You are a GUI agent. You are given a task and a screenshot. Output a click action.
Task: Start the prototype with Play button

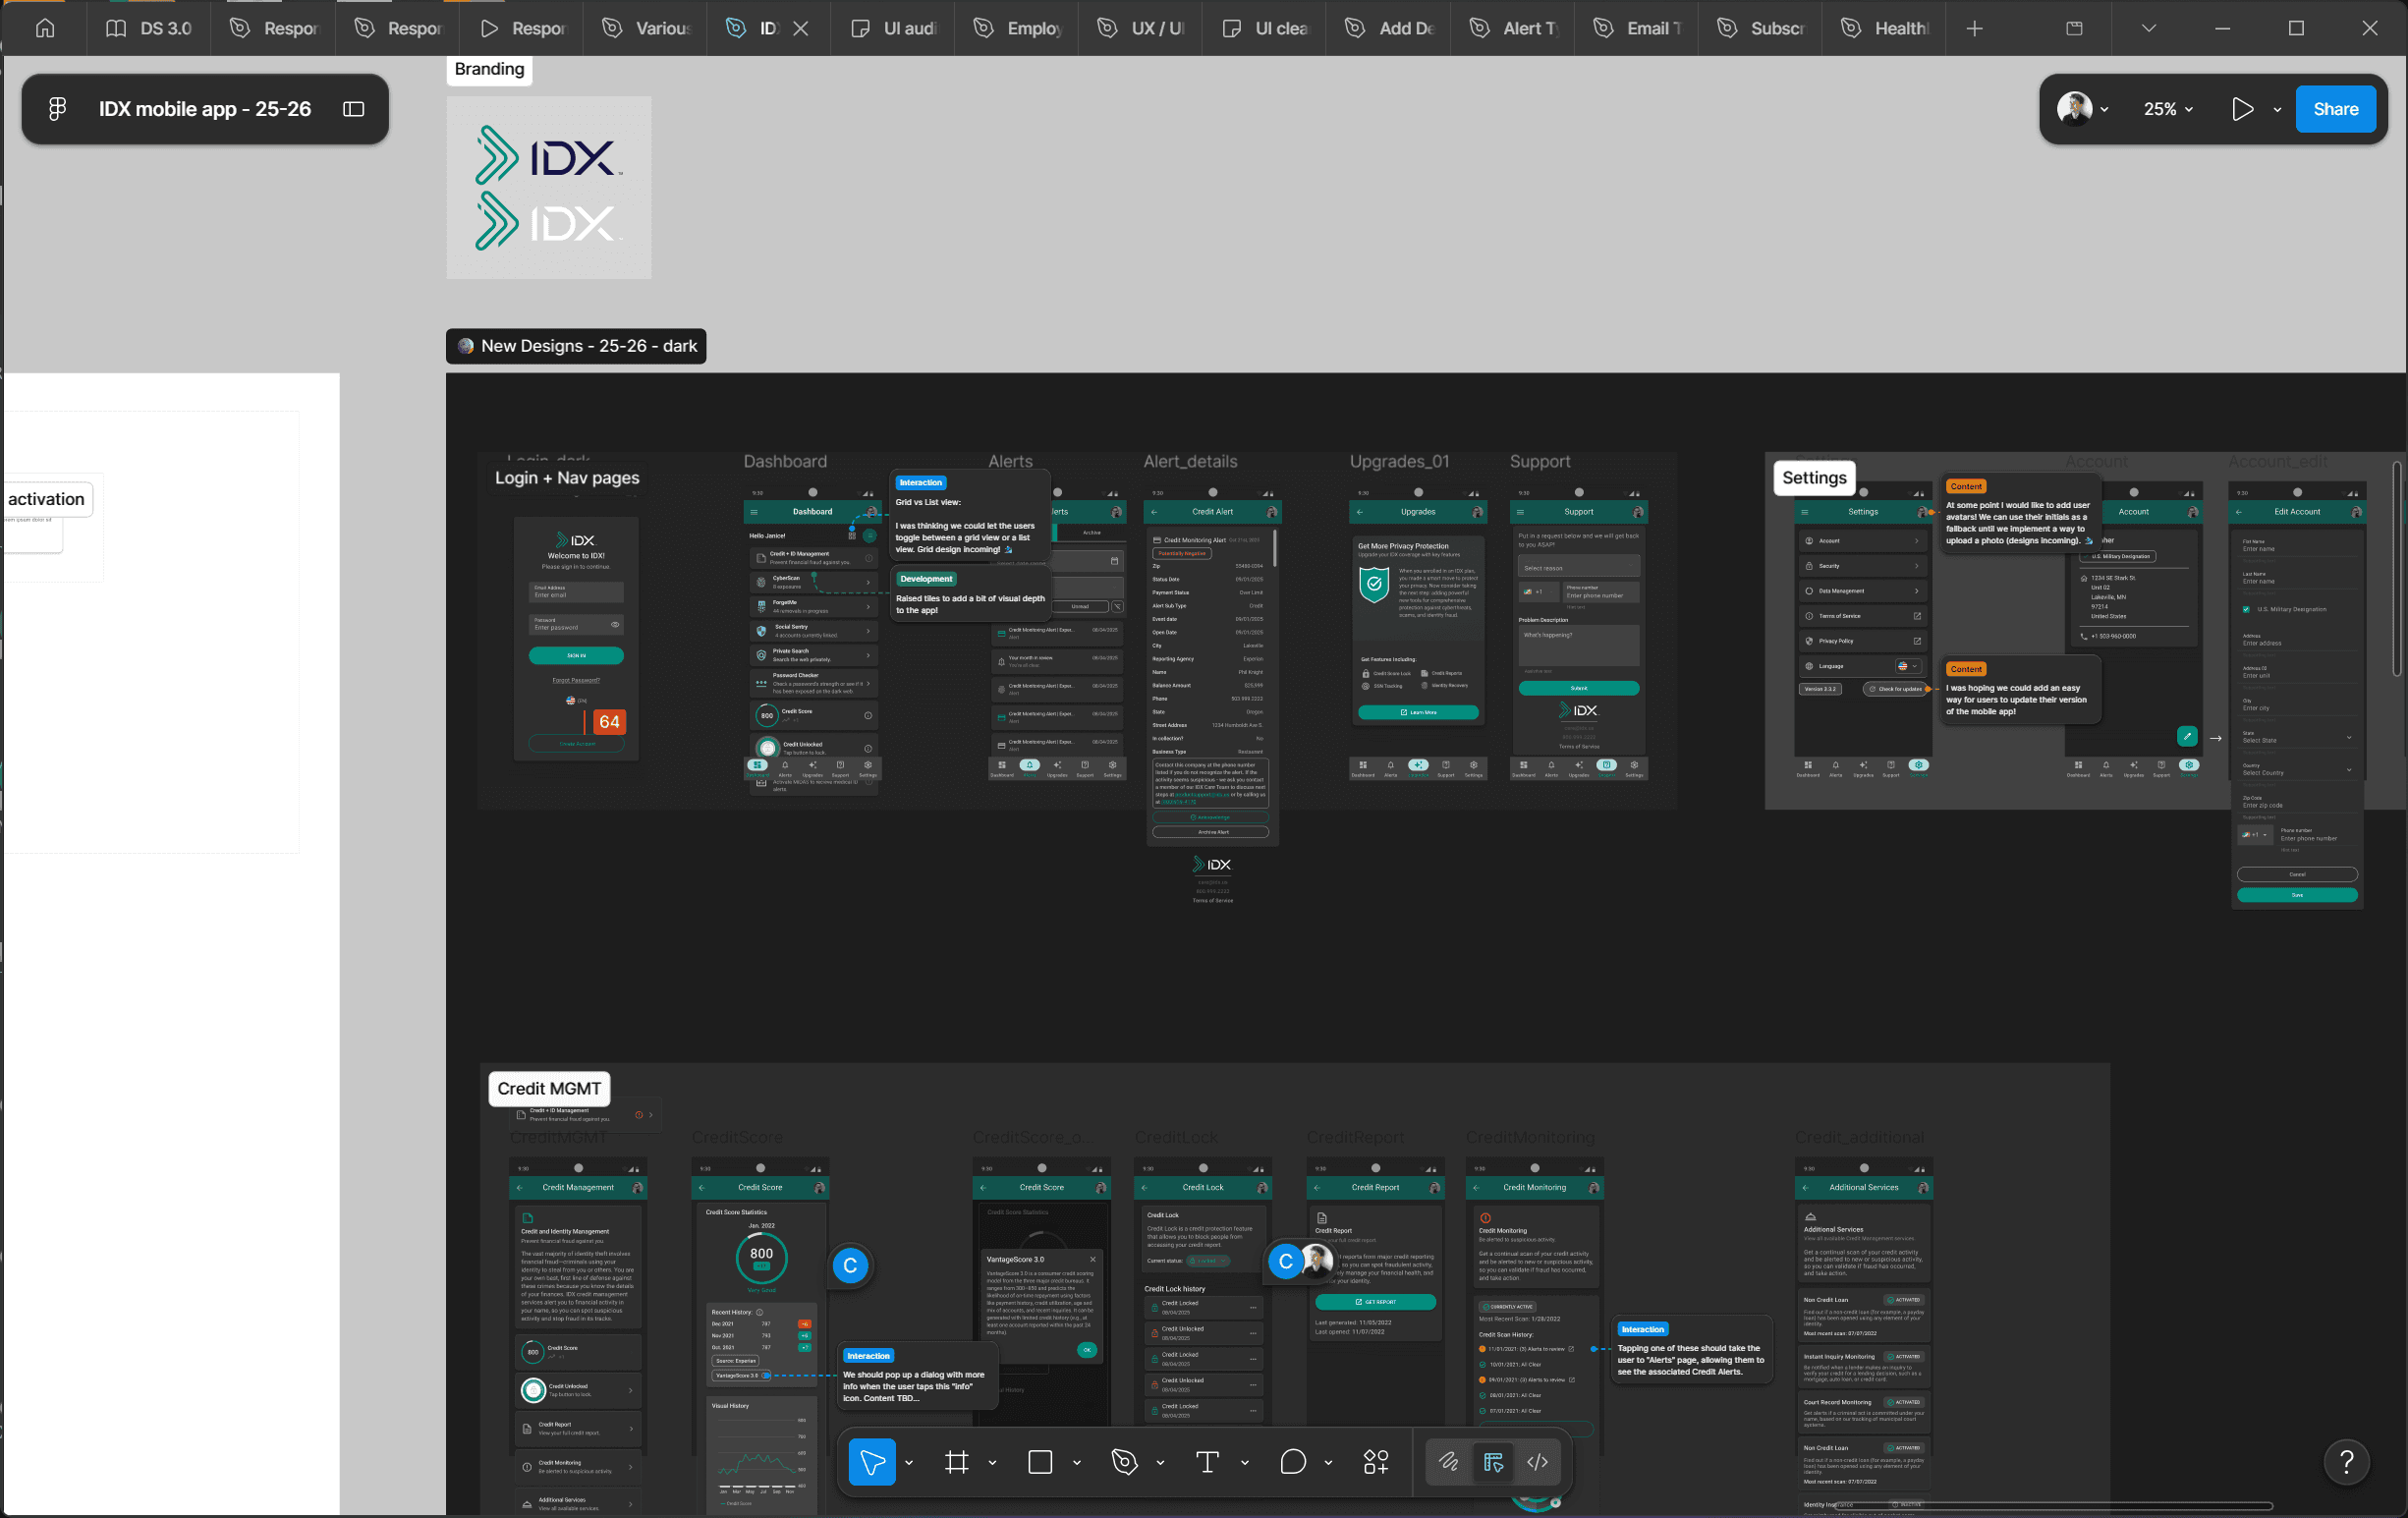pyautogui.click(x=2243, y=109)
